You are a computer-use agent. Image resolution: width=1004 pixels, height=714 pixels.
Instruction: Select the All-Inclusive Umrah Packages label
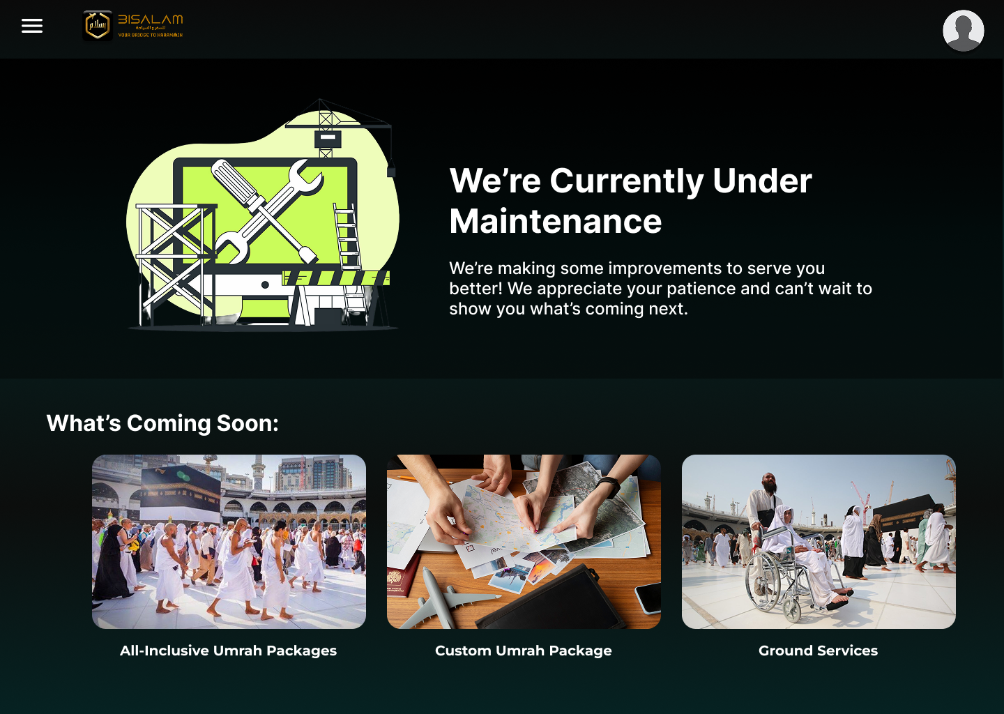[228, 651]
